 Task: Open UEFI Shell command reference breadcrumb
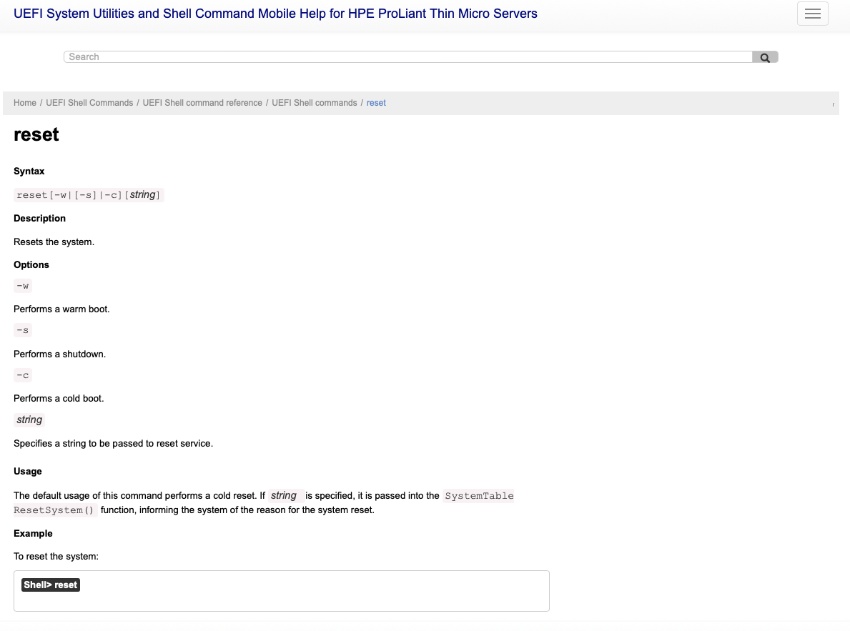coord(202,103)
